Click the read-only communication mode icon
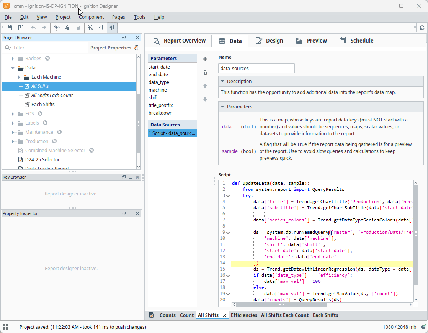Screen dimensions: 428x333 101,28
